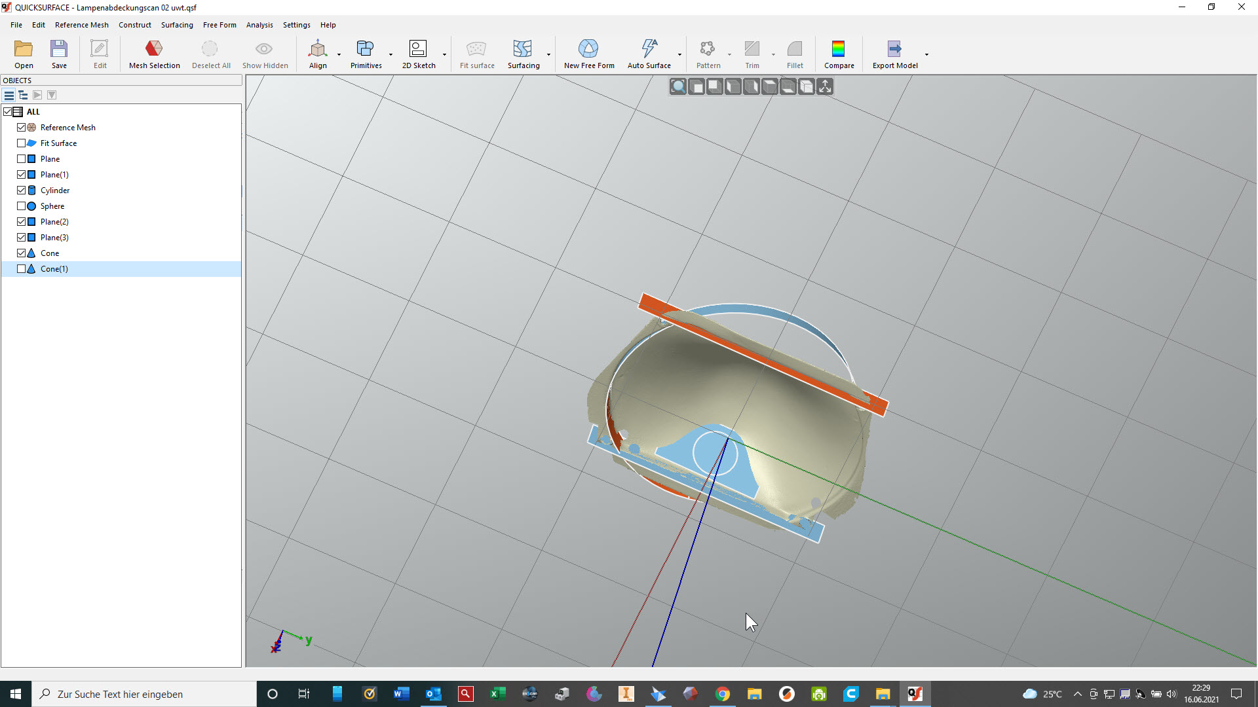Expand the 2D Sketch dropdown arrow
This screenshot has width=1258, height=707.
click(x=444, y=54)
